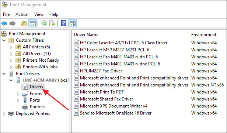227x133 pixels.
Task: Expand the All Drivers (11) filter
Action: (x=11, y=54)
